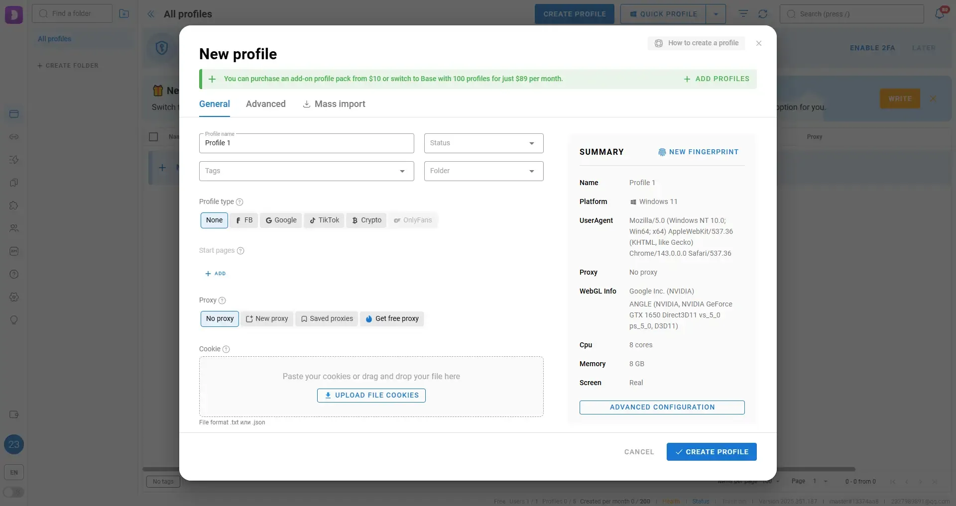Image resolution: width=956 pixels, height=506 pixels.
Task: Click the refresh profiles icon
Action: pyautogui.click(x=763, y=13)
